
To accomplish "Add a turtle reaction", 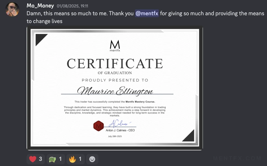I will (56, 159).
